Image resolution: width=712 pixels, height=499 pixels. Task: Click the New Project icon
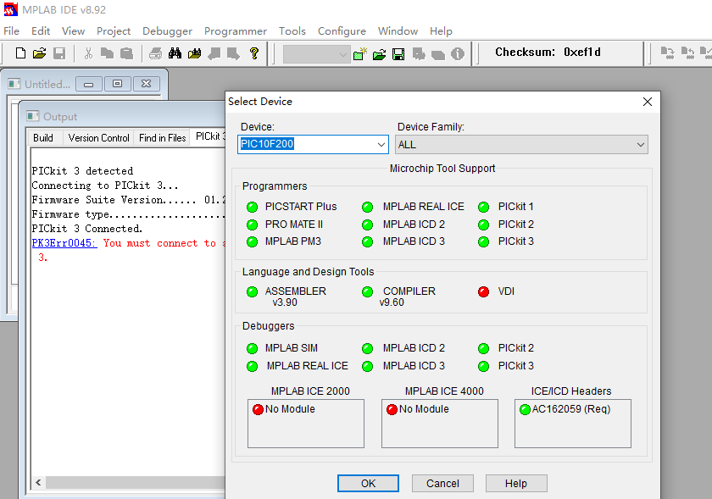360,54
